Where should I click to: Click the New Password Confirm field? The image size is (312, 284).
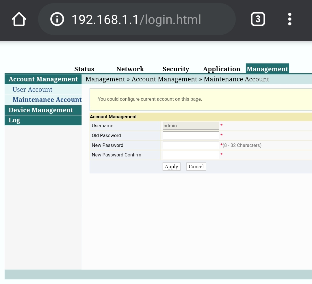191,155
